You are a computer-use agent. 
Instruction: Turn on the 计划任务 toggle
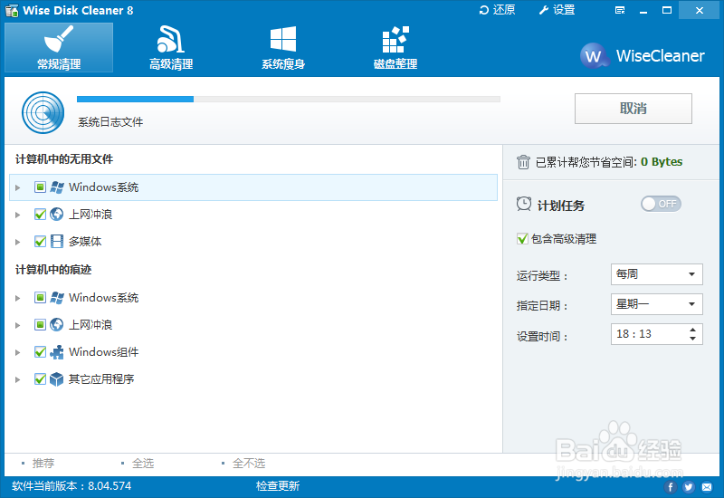pos(661,204)
